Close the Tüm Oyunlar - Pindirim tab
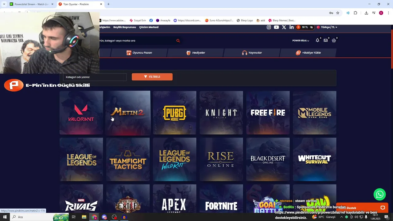Viewport: 393px width, 221px height. pos(101,4)
